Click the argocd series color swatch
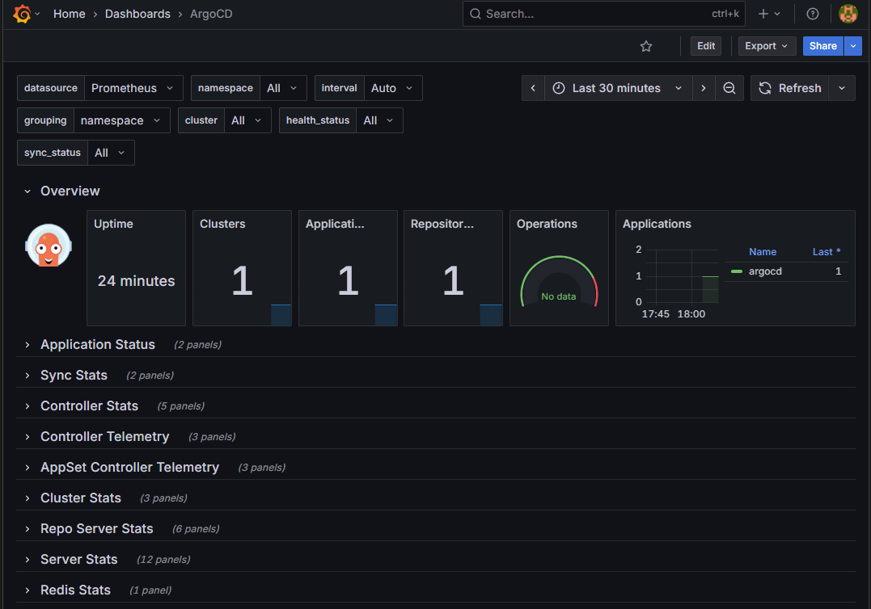The image size is (871, 609). (x=737, y=271)
